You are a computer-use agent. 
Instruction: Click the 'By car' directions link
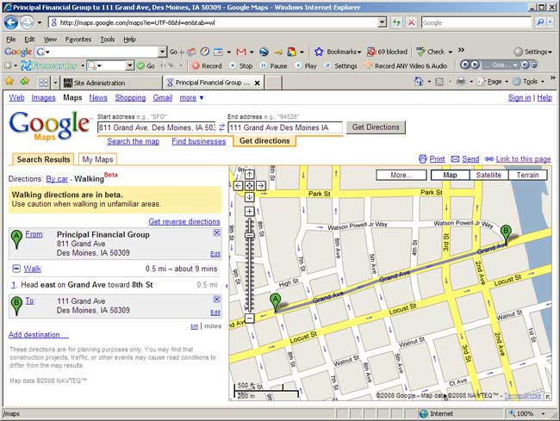[57, 179]
